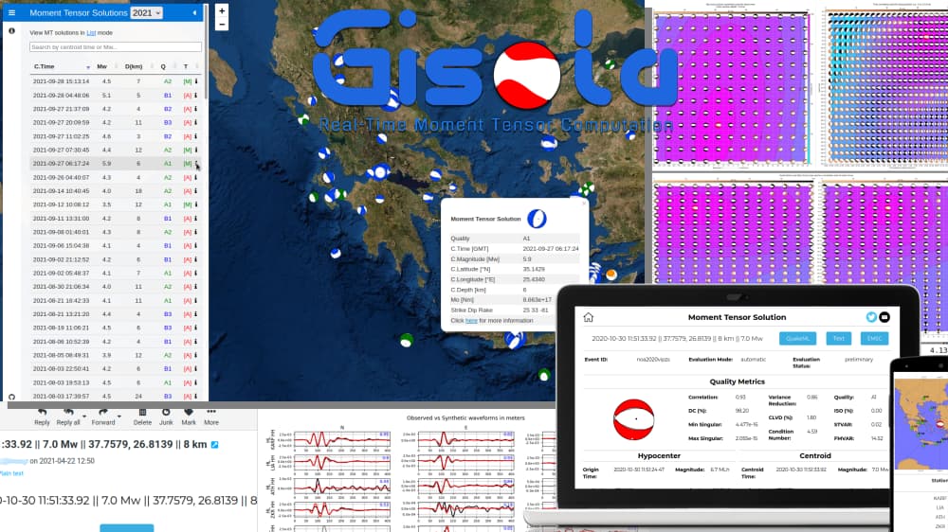Screen dimensions: 948x532
Task: Select row 2021-09-27 20:09:59
Action: [116, 122]
